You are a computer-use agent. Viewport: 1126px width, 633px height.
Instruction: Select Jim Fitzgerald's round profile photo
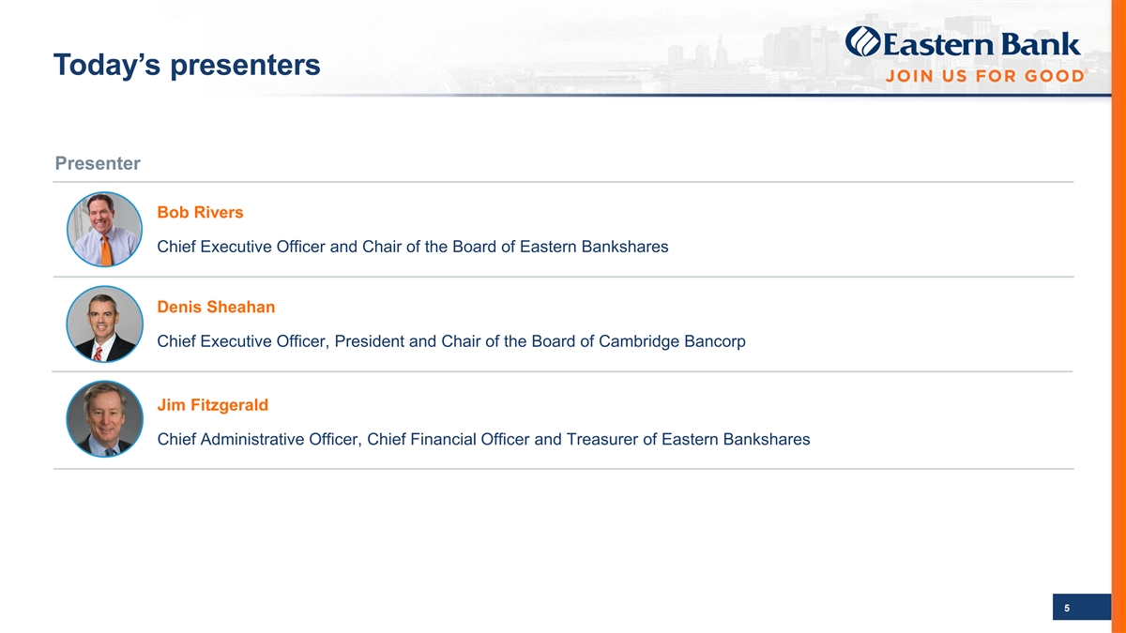[104, 419]
